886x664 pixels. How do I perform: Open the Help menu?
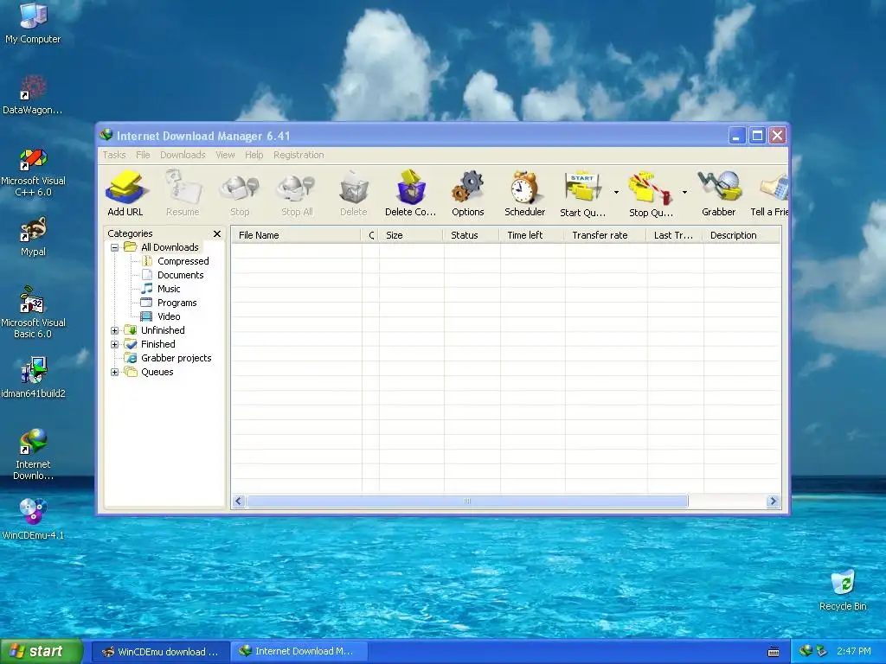[254, 155]
